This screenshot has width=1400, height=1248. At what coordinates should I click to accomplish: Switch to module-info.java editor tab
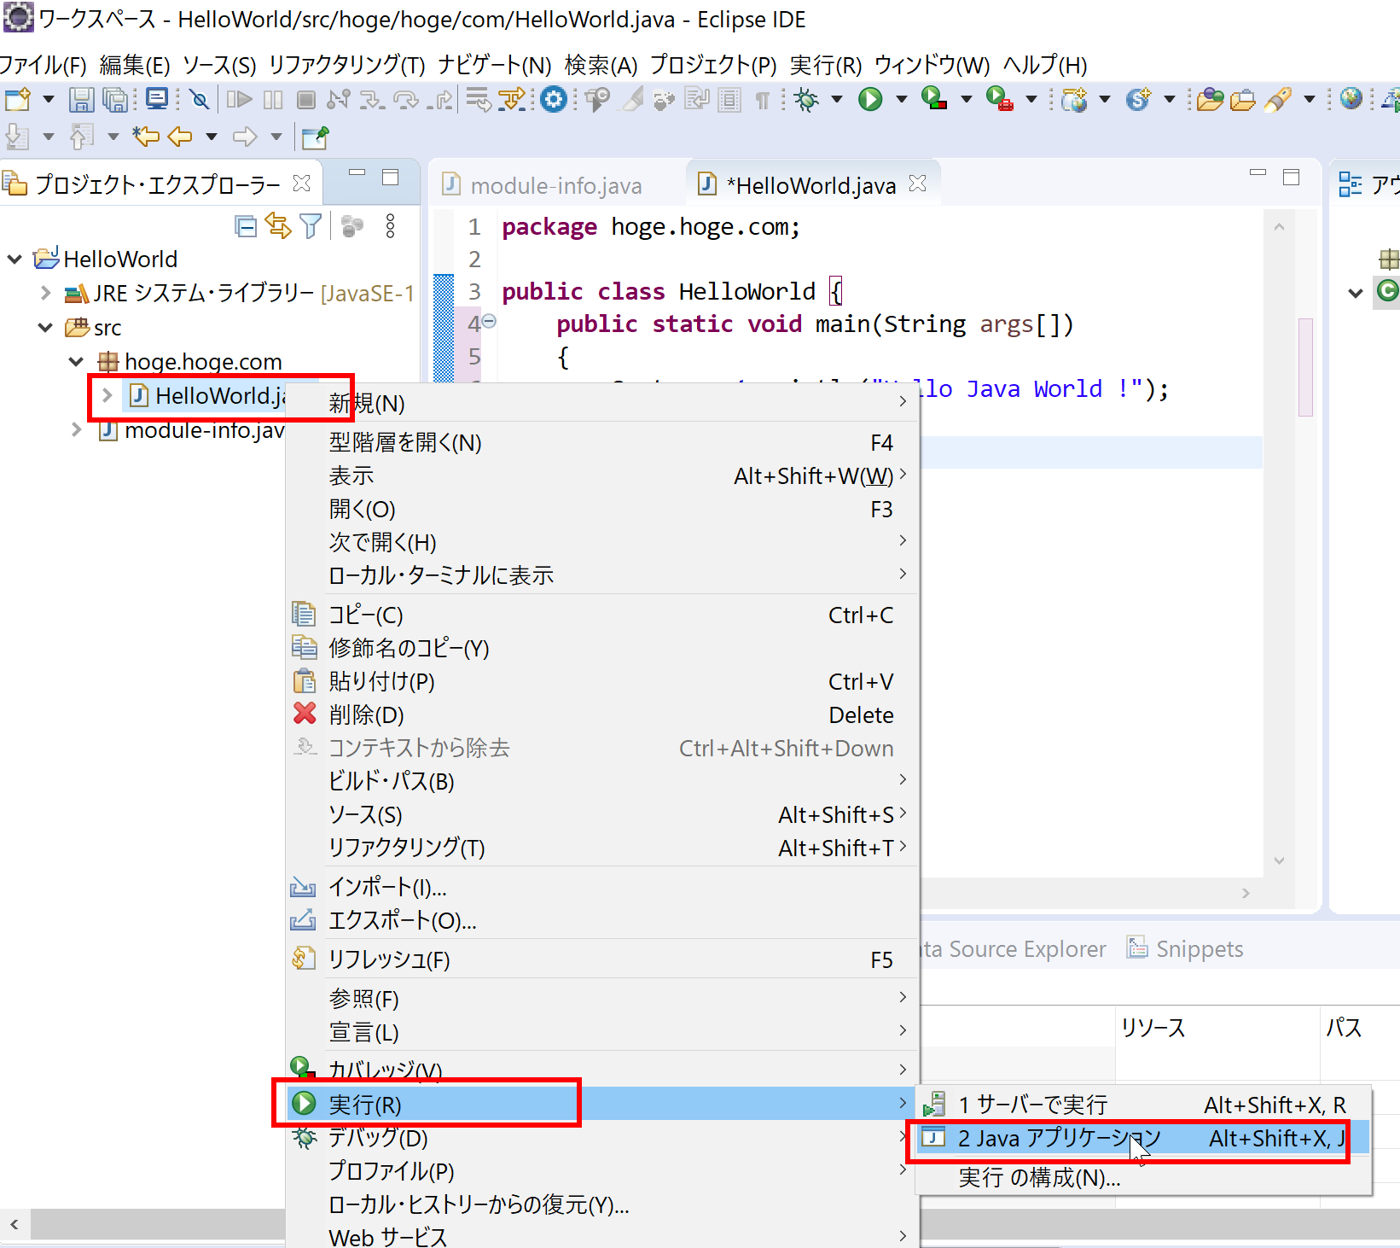pos(543,185)
